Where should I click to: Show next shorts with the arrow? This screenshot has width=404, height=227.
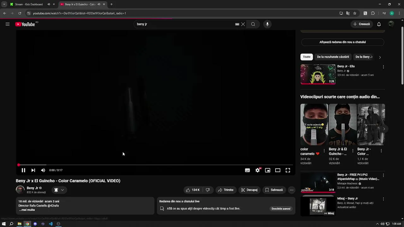pyautogui.click(x=384, y=129)
